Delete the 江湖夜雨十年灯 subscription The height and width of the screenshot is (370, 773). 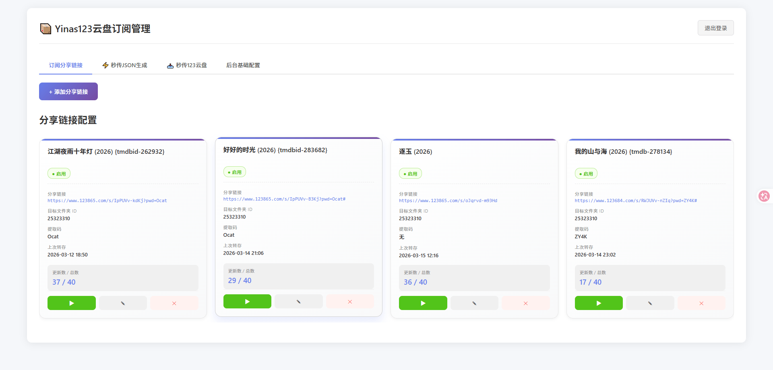click(174, 303)
